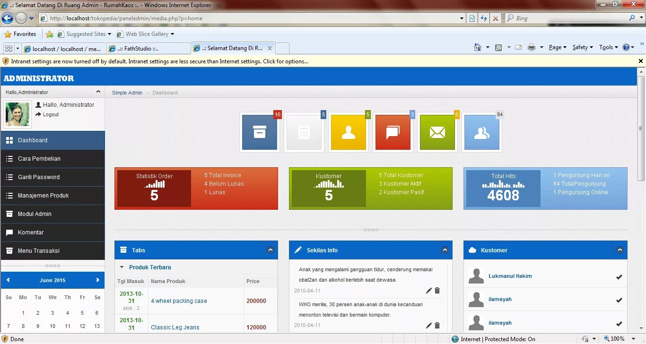This screenshot has width=646, height=344.
Task: Click the checkmark for the second customer ilamsyah
Action: [x=619, y=300]
